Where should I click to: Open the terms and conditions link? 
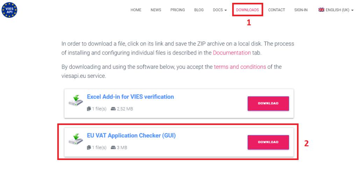(x=240, y=67)
